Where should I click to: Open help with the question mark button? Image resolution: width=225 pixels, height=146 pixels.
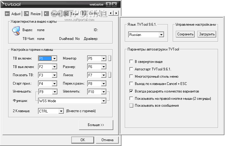coord(108,4)
